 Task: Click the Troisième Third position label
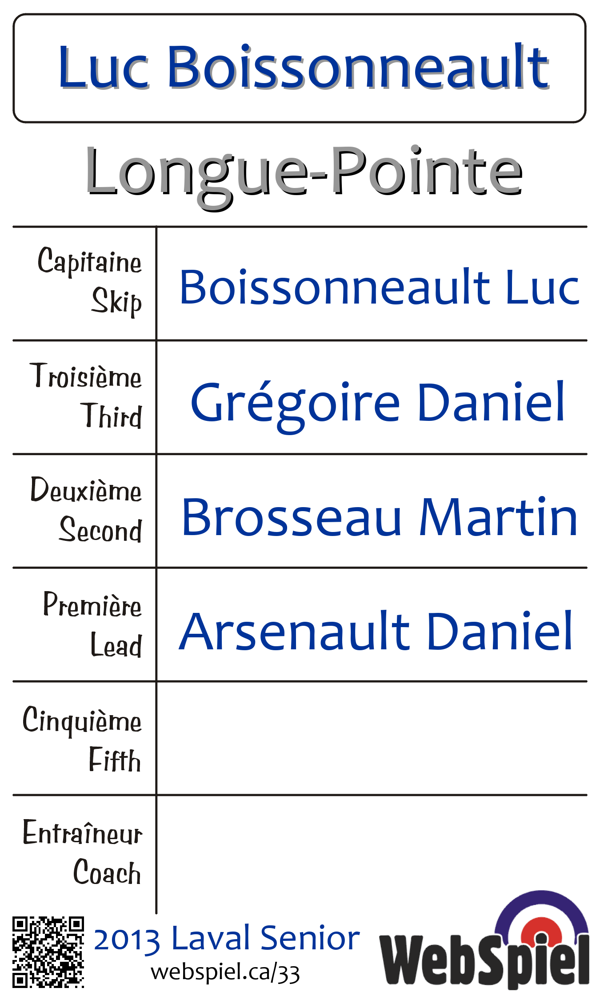pyautogui.click(x=86, y=396)
